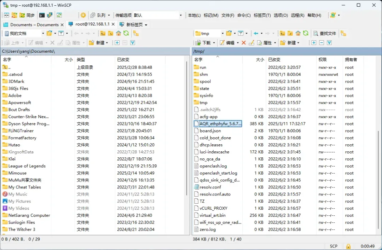Click the remote panel refresh icon

(x=306, y=33)
